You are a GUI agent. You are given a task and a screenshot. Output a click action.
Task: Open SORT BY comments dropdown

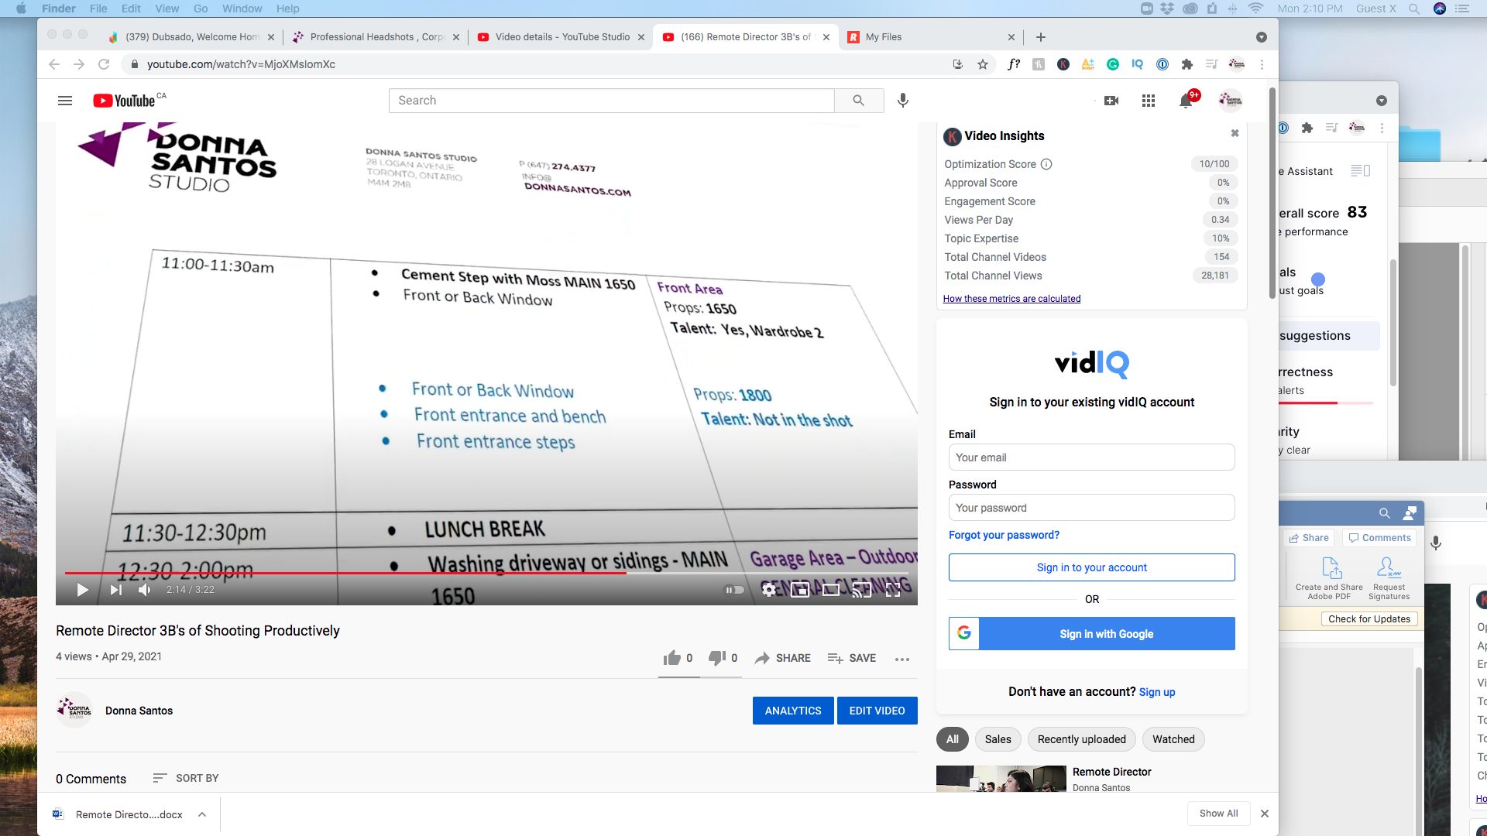(186, 778)
